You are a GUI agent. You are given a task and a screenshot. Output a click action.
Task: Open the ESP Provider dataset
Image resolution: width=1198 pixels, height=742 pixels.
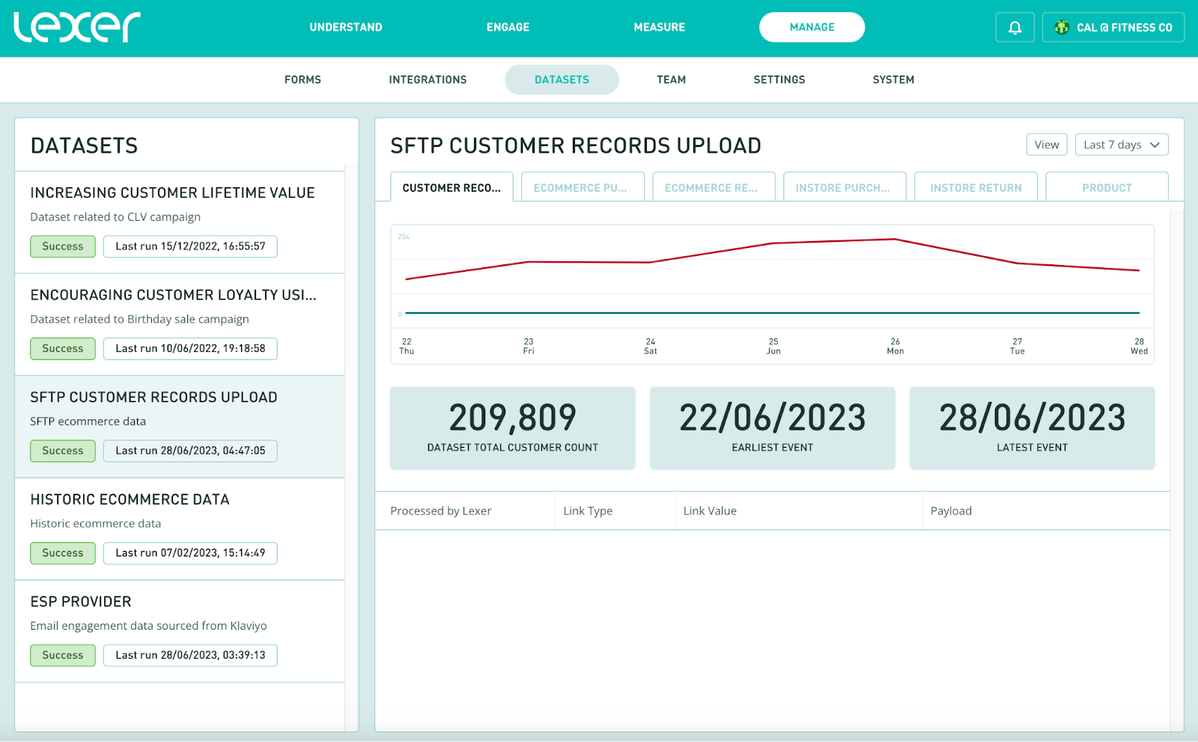coord(81,602)
